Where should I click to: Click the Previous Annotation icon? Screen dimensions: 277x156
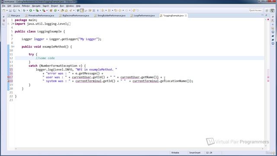tap(110, 10)
